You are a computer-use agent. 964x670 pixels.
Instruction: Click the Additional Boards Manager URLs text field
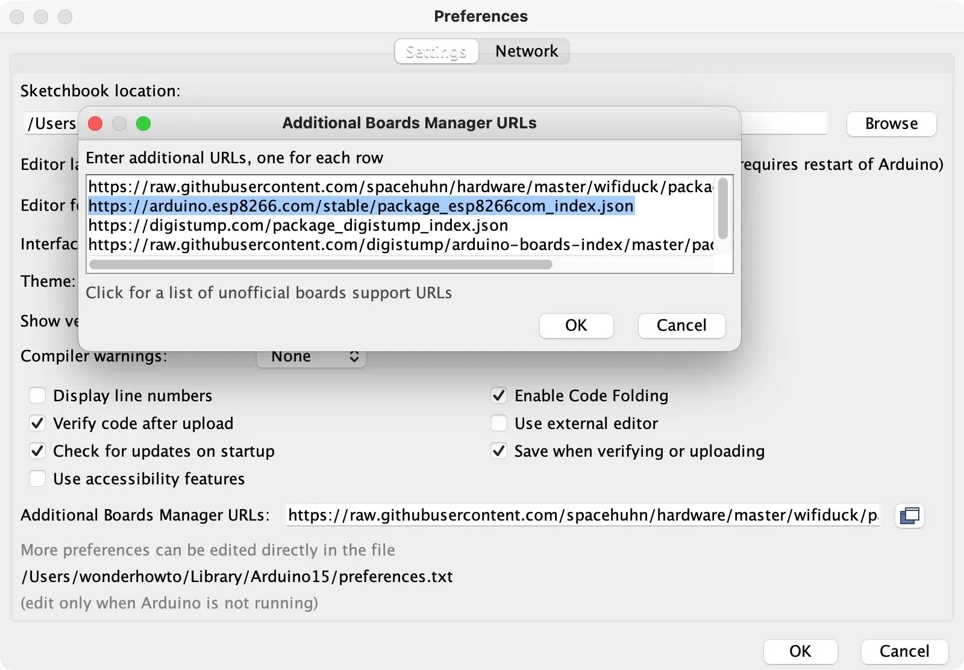click(x=583, y=515)
